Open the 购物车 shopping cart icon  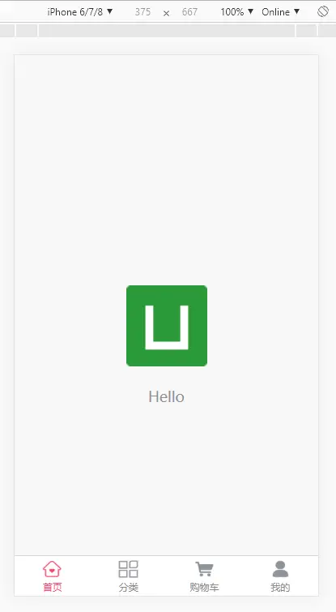(x=204, y=569)
